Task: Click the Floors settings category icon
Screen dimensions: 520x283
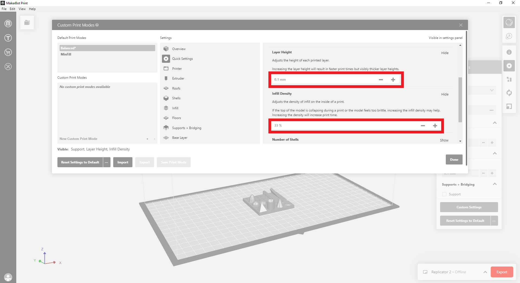Action: [166, 118]
